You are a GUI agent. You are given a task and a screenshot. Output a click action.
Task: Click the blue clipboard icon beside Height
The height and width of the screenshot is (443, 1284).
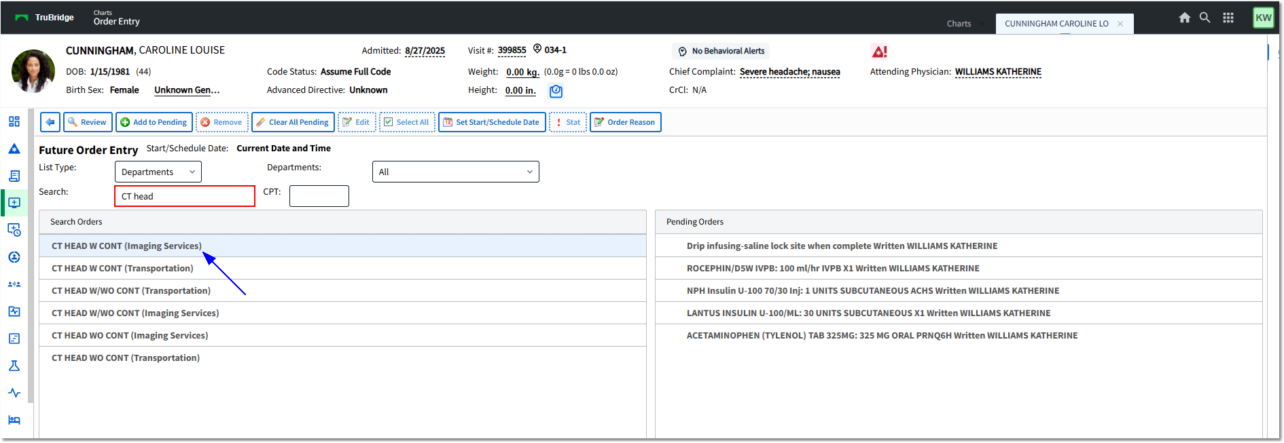(x=556, y=91)
